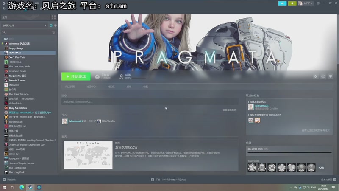Image resolution: width=339 pixels, height=191 pixels.
Task: Click the add game button at bottom left
Action: (x=9, y=180)
